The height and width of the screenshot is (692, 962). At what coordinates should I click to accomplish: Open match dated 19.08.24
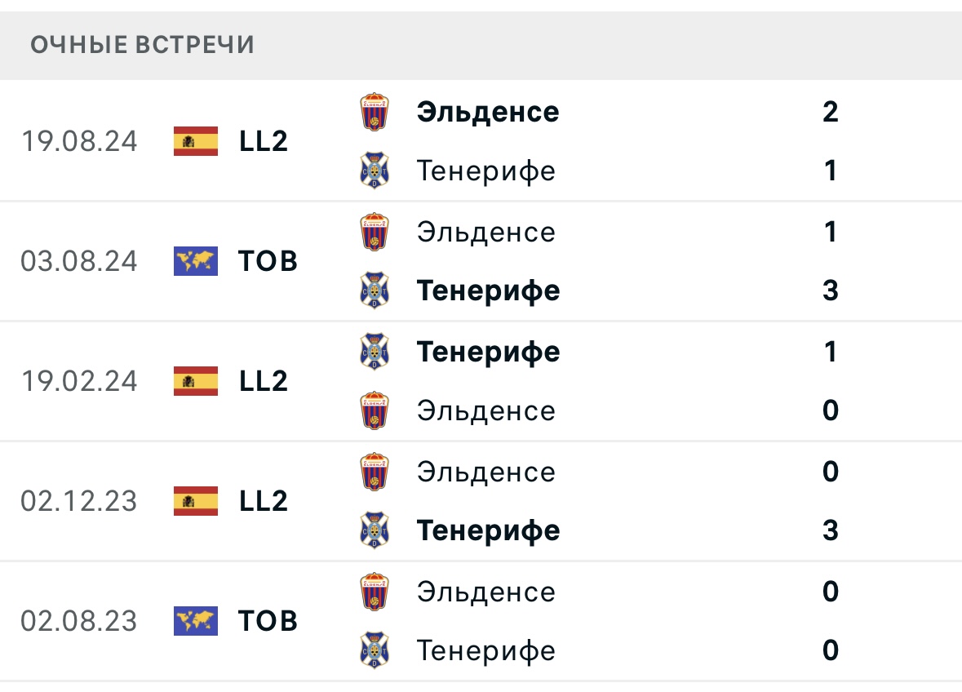(79, 141)
